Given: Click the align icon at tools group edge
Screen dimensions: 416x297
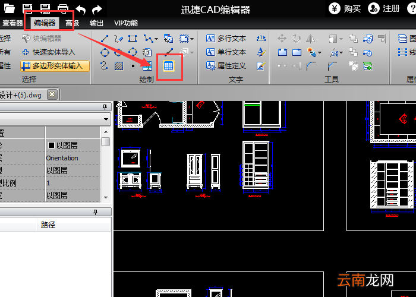Looking at the screenshot, I should point(382,39).
